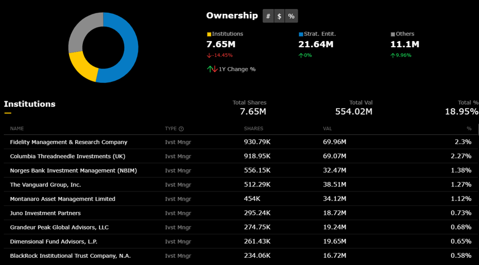Click the 274.75K shares cell
The height and width of the screenshot is (265, 479).
coord(257,227)
